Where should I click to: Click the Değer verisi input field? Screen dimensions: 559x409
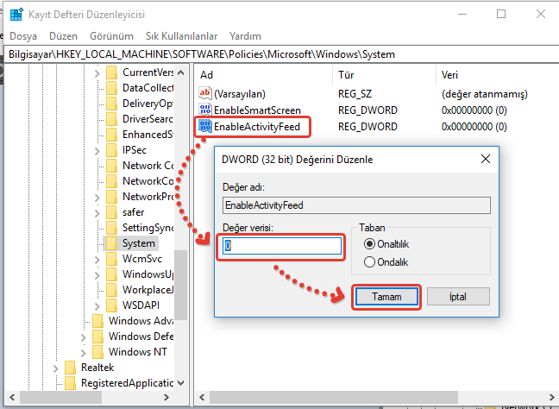[282, 246]
